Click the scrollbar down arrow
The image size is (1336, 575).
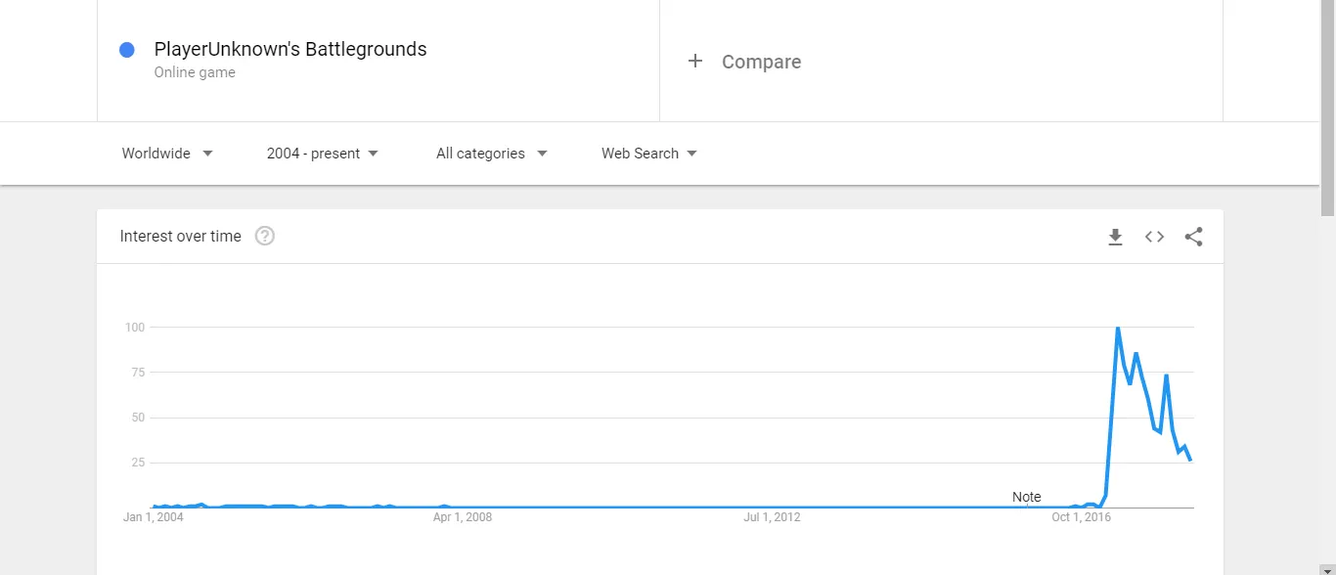pos(1328,568)
